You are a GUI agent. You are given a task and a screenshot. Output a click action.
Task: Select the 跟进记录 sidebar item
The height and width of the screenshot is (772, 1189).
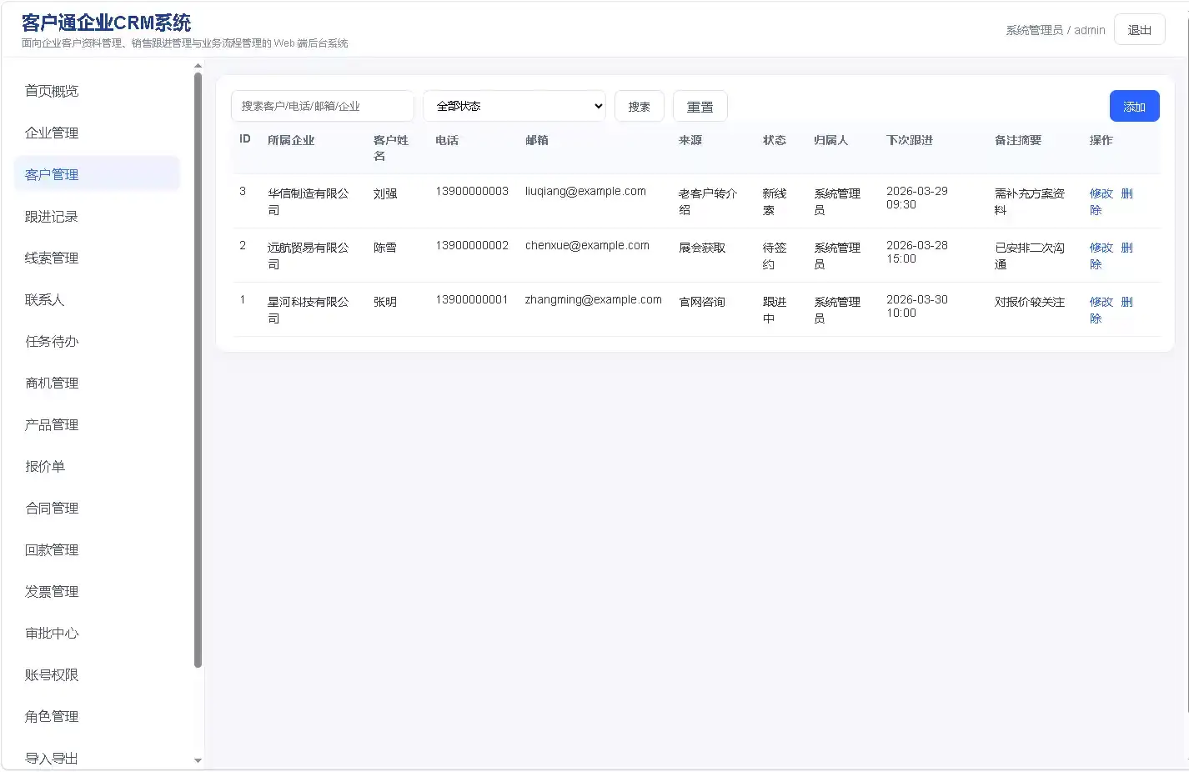coord(51,216)
